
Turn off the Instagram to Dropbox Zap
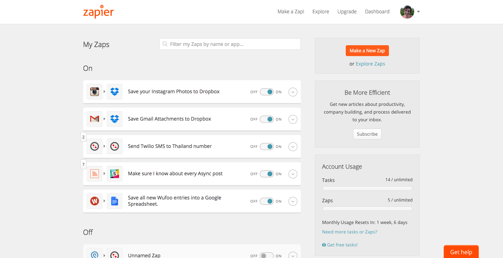pyautogui.click(x=267, y=91)
